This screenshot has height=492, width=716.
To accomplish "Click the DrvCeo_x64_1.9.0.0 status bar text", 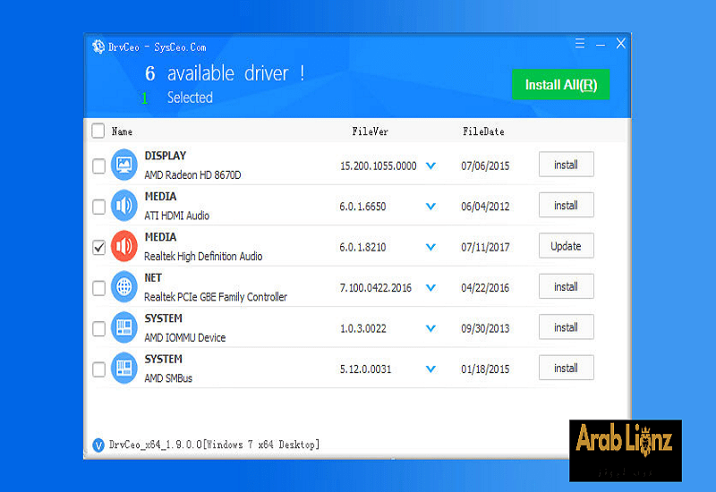I will pos(214,445).
